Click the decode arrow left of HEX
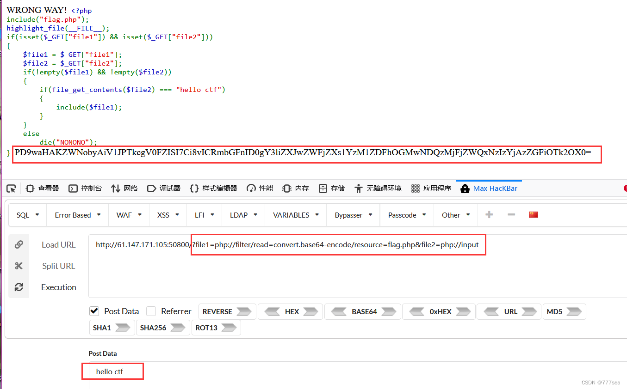Screen dimensions: 627x389 click(273, 312)
